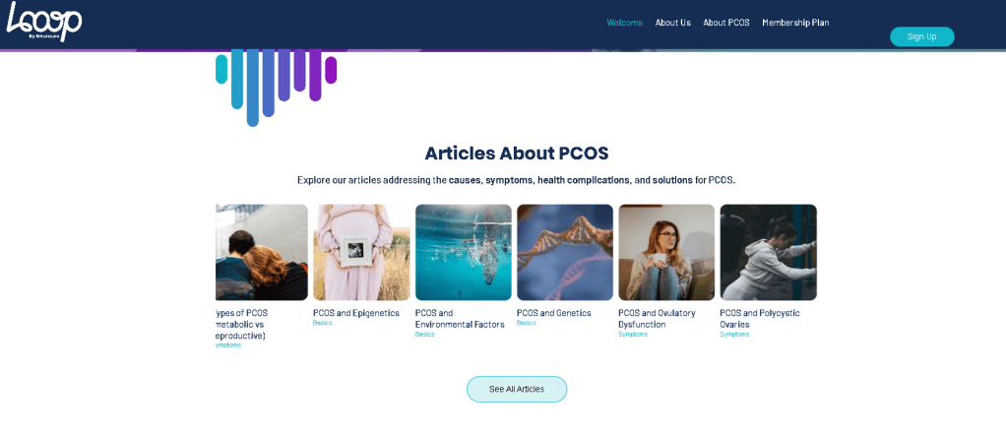The width and height of the screenshot is (1006, 435).
Task: Open the woman stretching thumbnail
Action: pos(768,252)
